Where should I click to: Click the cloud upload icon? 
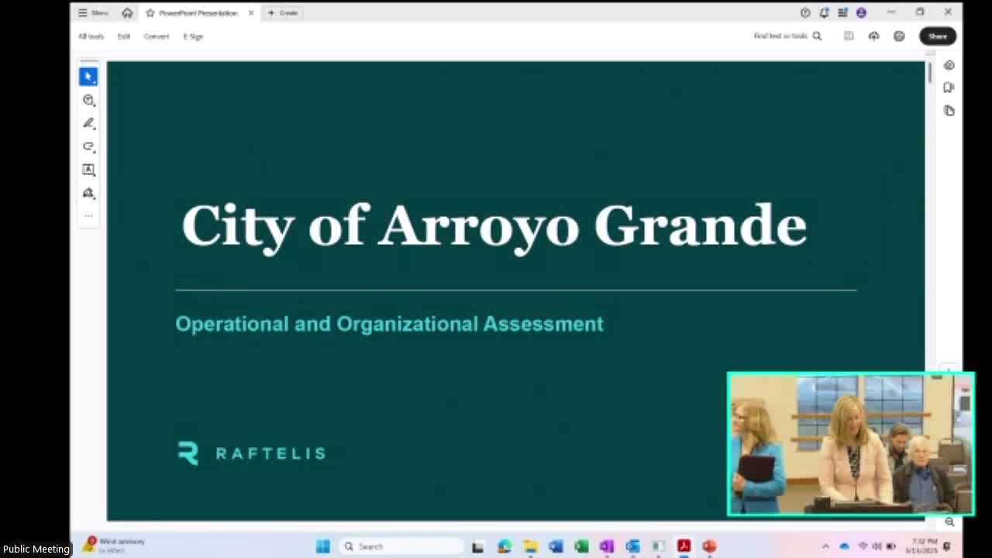873,36
